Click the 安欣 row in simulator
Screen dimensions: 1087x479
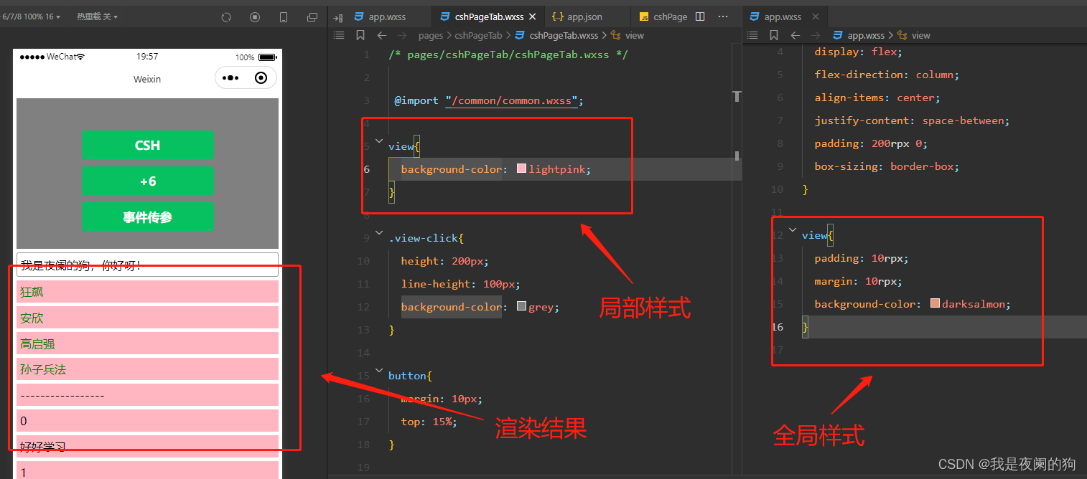(147, 318)
